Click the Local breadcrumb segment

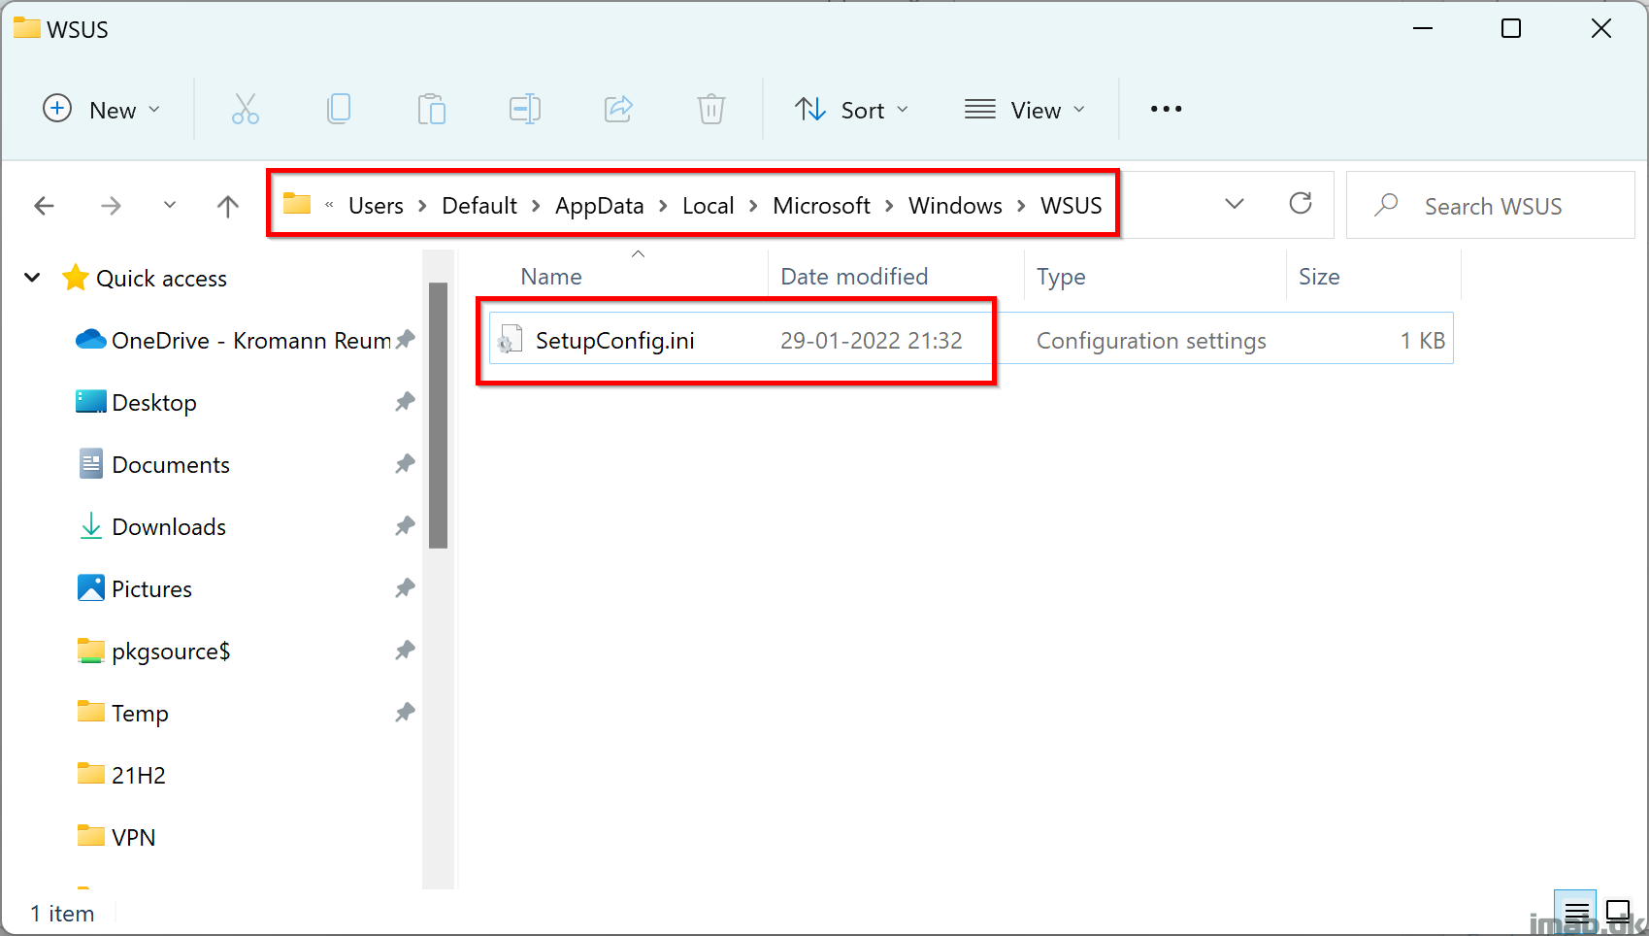click(x=708, y=206)
